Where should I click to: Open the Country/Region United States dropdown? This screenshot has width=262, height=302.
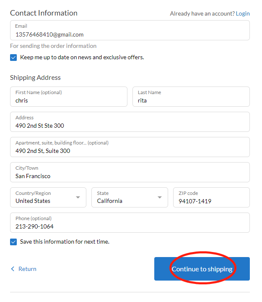48,197
